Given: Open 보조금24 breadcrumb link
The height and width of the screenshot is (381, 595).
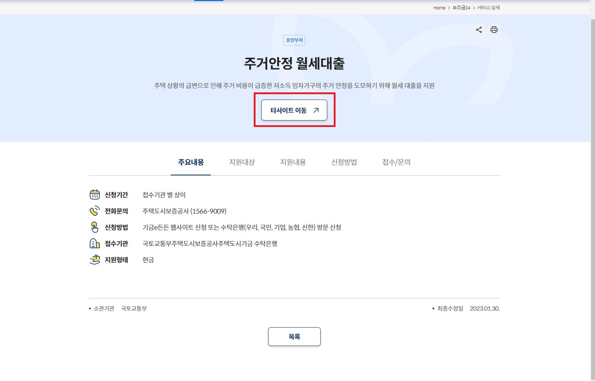Looking at the screenshot, I should (461, 8).
